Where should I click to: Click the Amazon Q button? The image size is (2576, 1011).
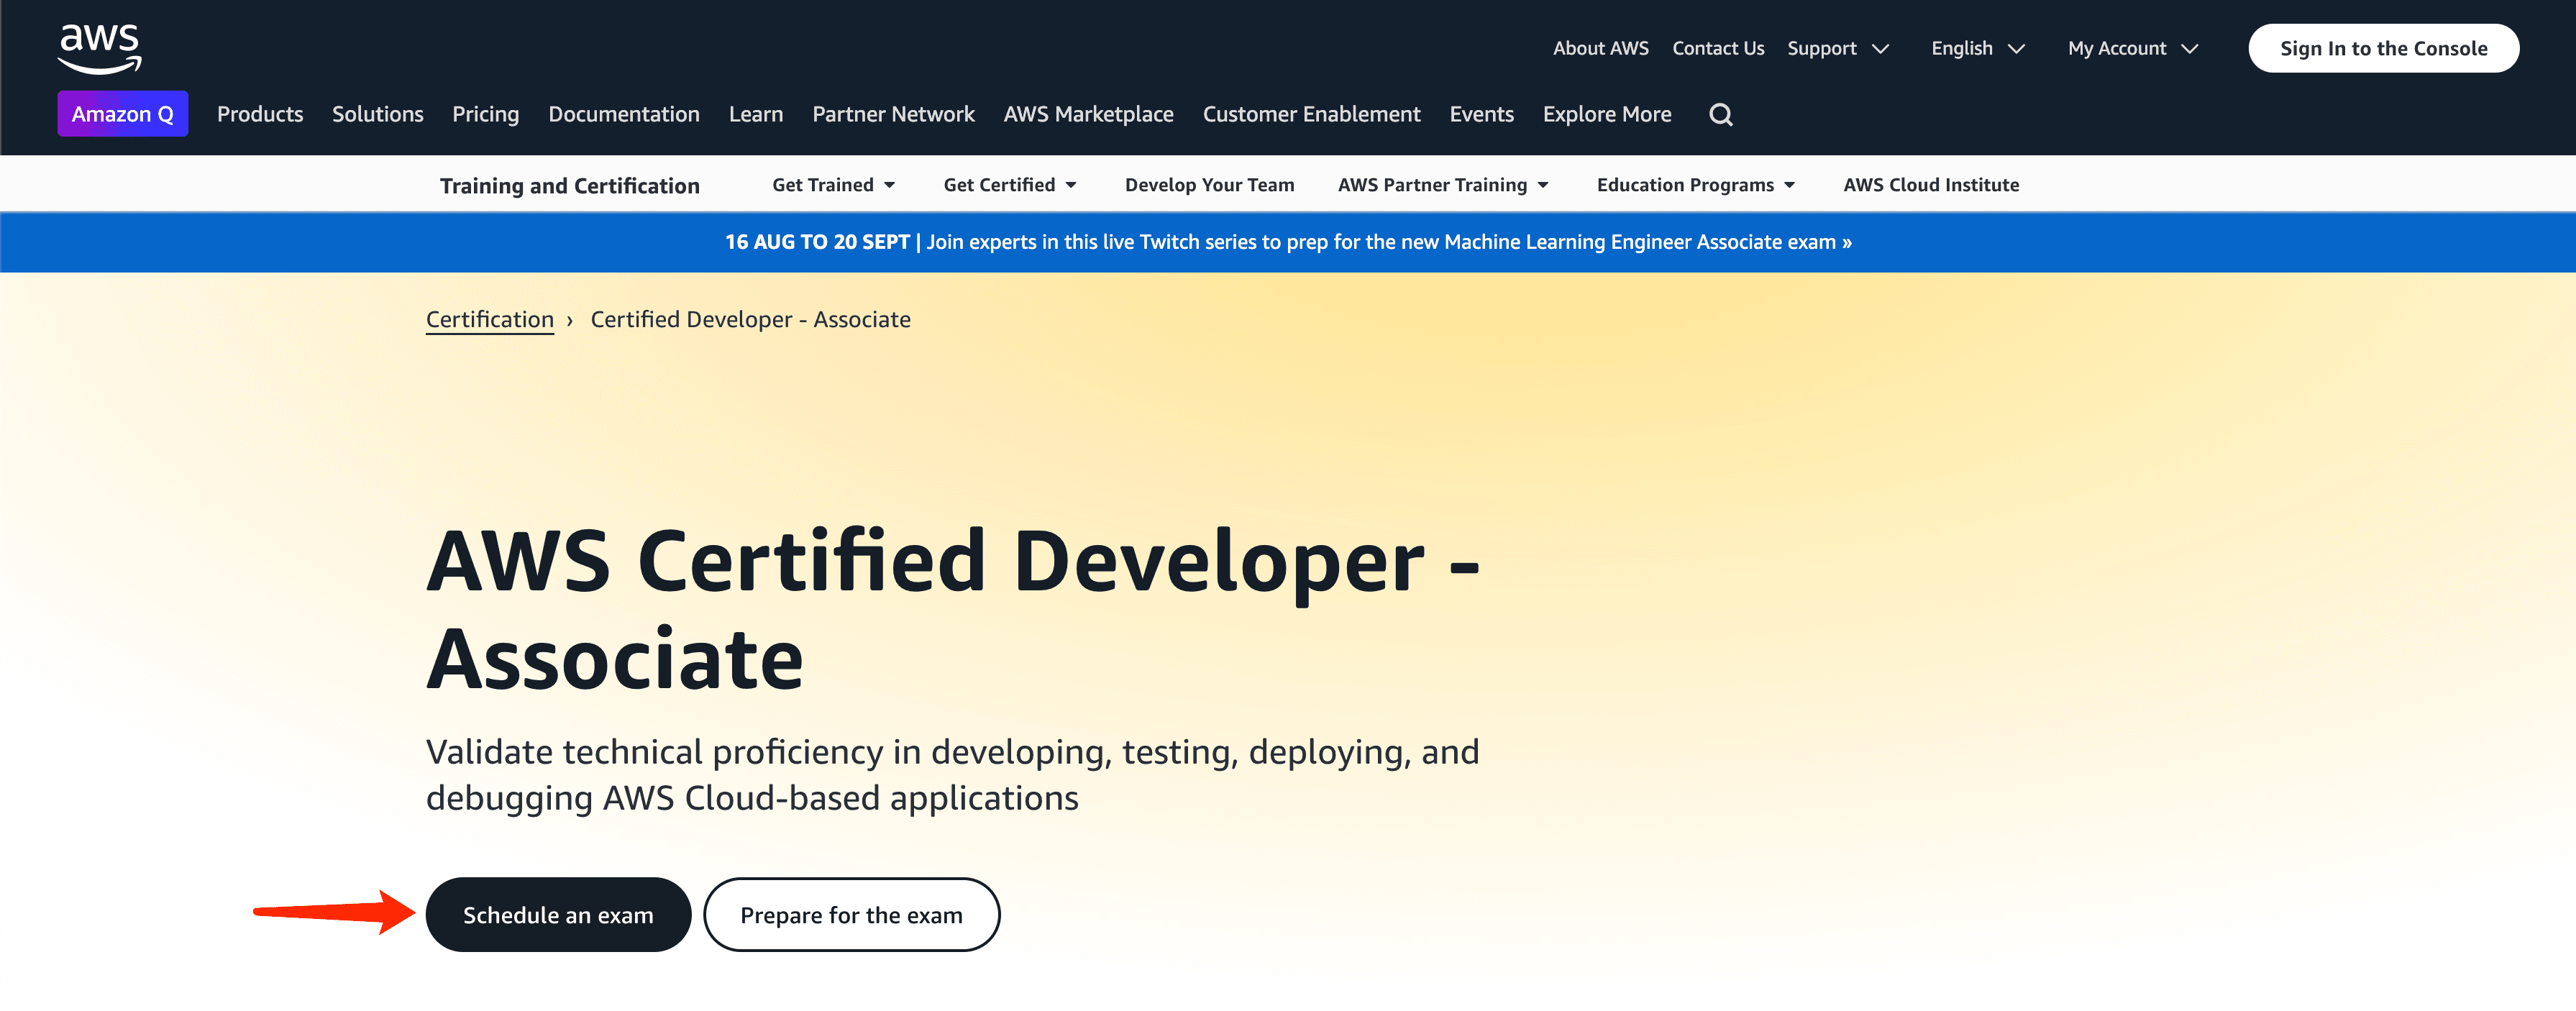click(122, 114)
